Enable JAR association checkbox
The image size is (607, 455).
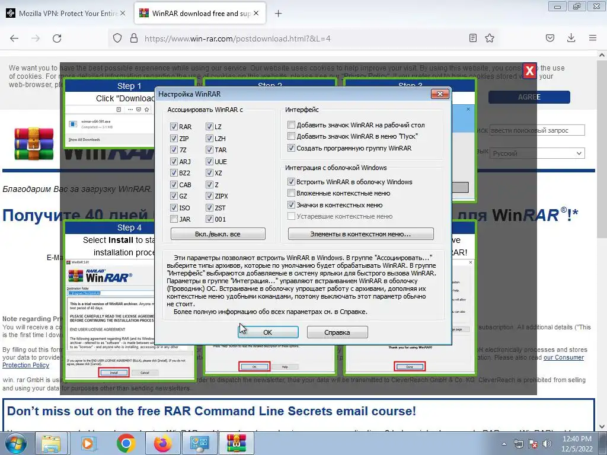click(174, 219)
